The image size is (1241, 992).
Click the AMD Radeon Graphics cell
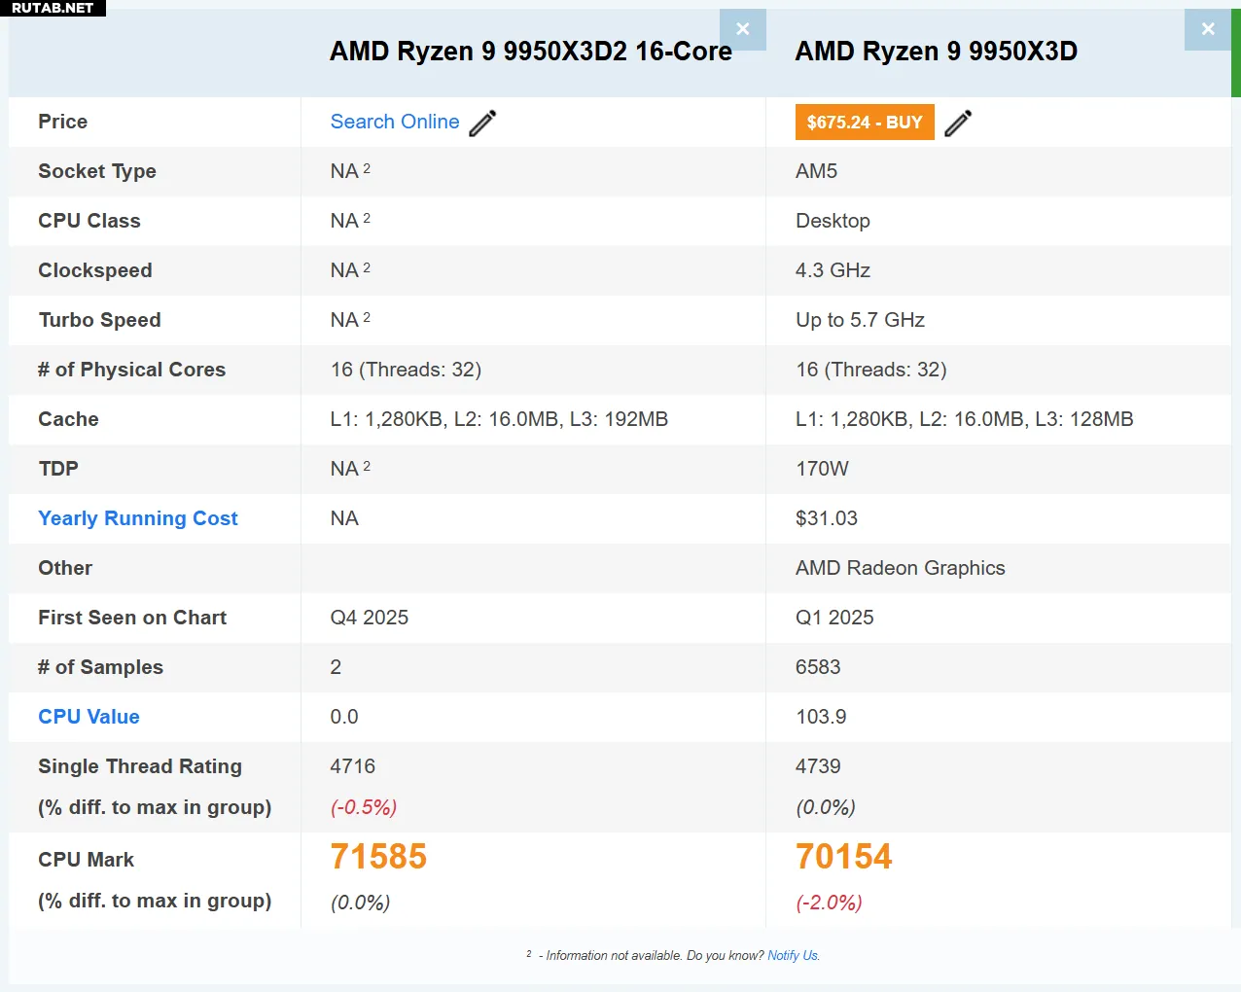tap(900, 568)
